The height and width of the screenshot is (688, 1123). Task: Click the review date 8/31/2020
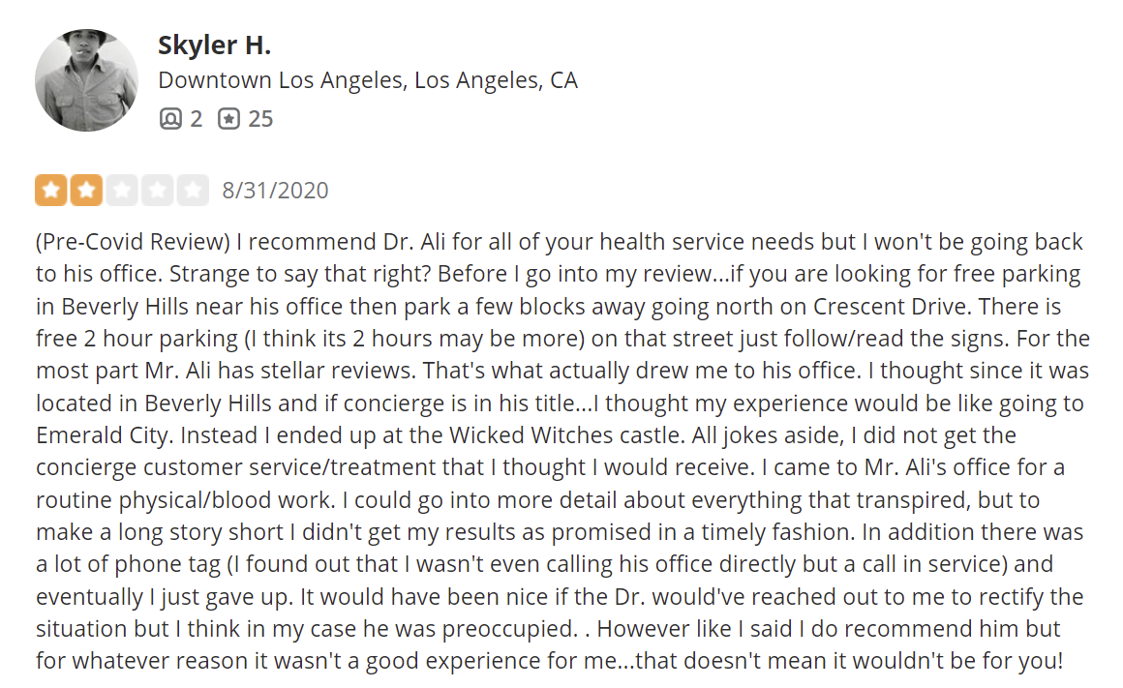275,191
